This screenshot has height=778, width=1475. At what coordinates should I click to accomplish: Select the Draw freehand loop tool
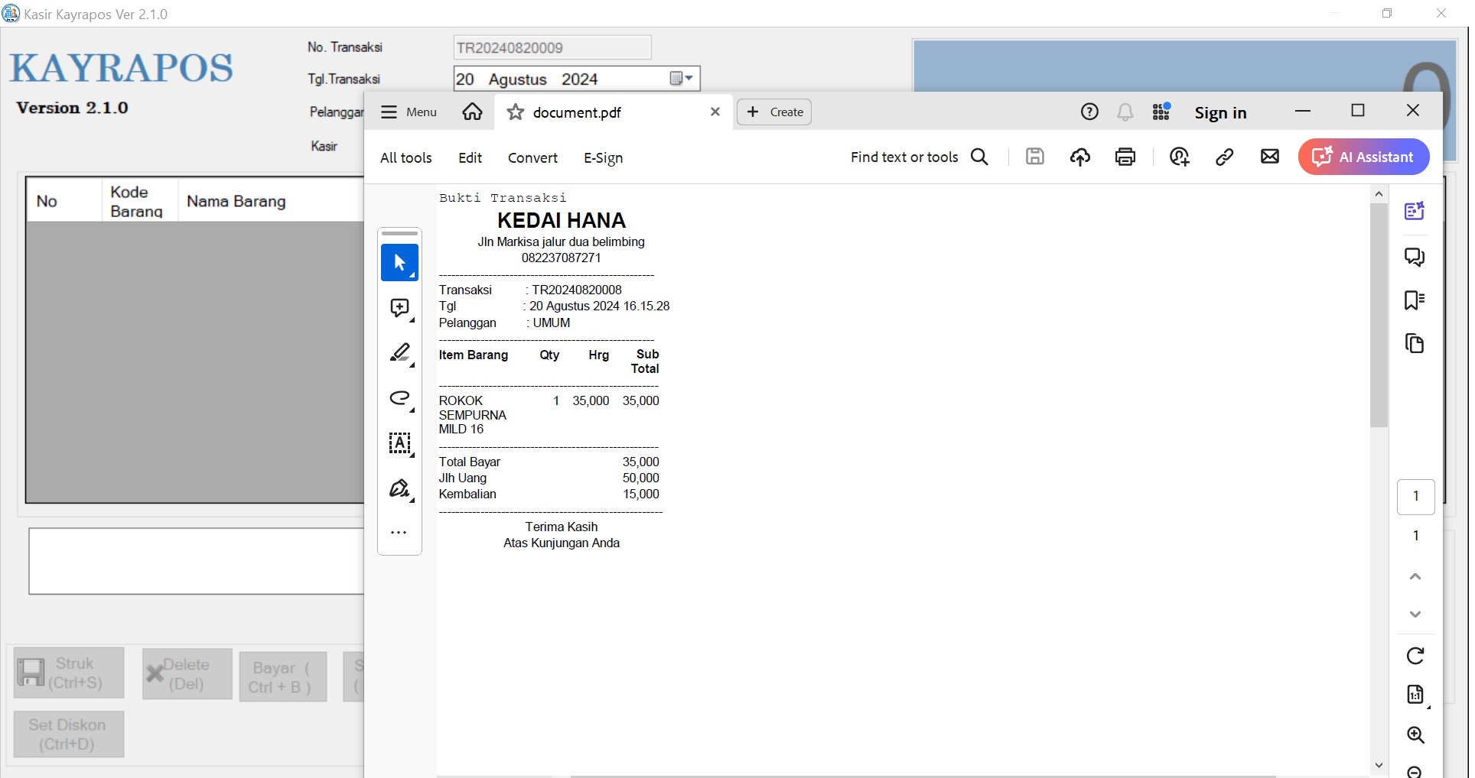point(399,397)
